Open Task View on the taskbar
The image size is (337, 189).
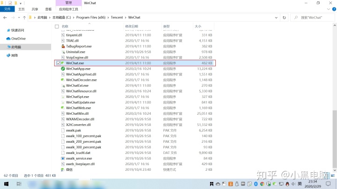pyautogui.click(x=19, y=184)
